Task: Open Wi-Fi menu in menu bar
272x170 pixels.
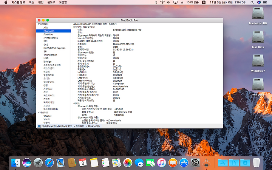Action: 162,2
